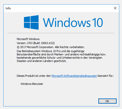Click the horizontal separator under the logo
Image resolution: width=122 pixels, height=109 pixels.
pyautogui.click(x=61, y=33)
